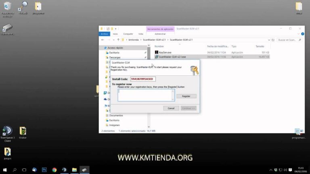
Task: Expand the Explorer ribbon chevron
Action: point(299,34)
